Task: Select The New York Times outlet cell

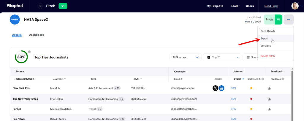Action: (x=26, y=99)
